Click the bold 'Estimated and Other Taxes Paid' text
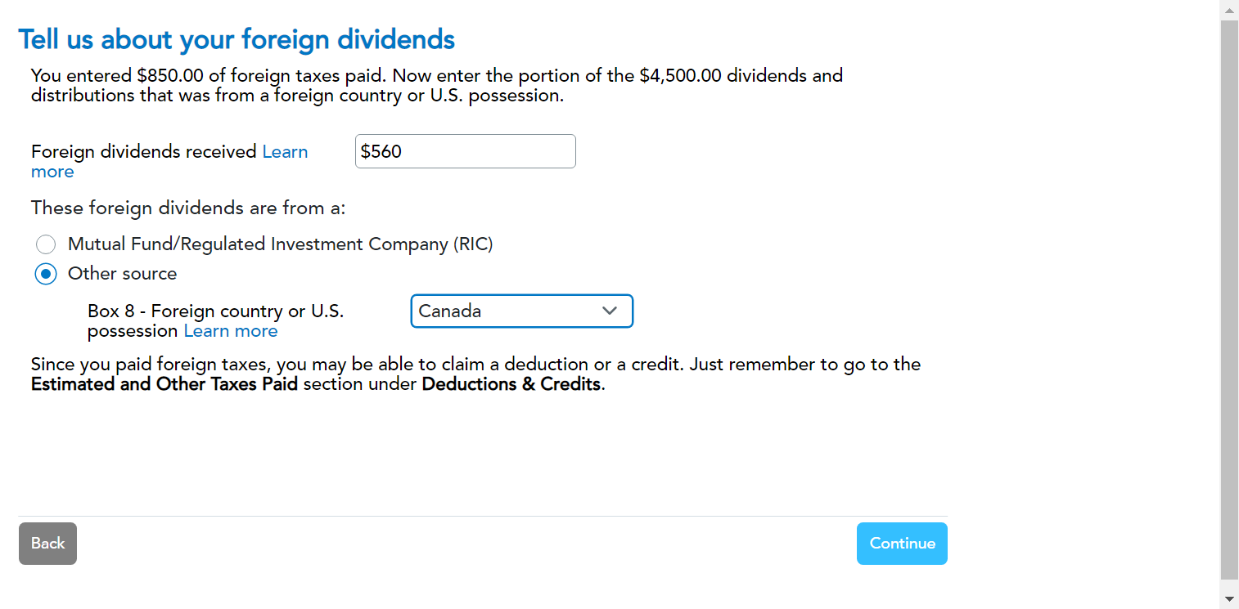This screenshot has height=609, width=1239. tap(164, 384)
